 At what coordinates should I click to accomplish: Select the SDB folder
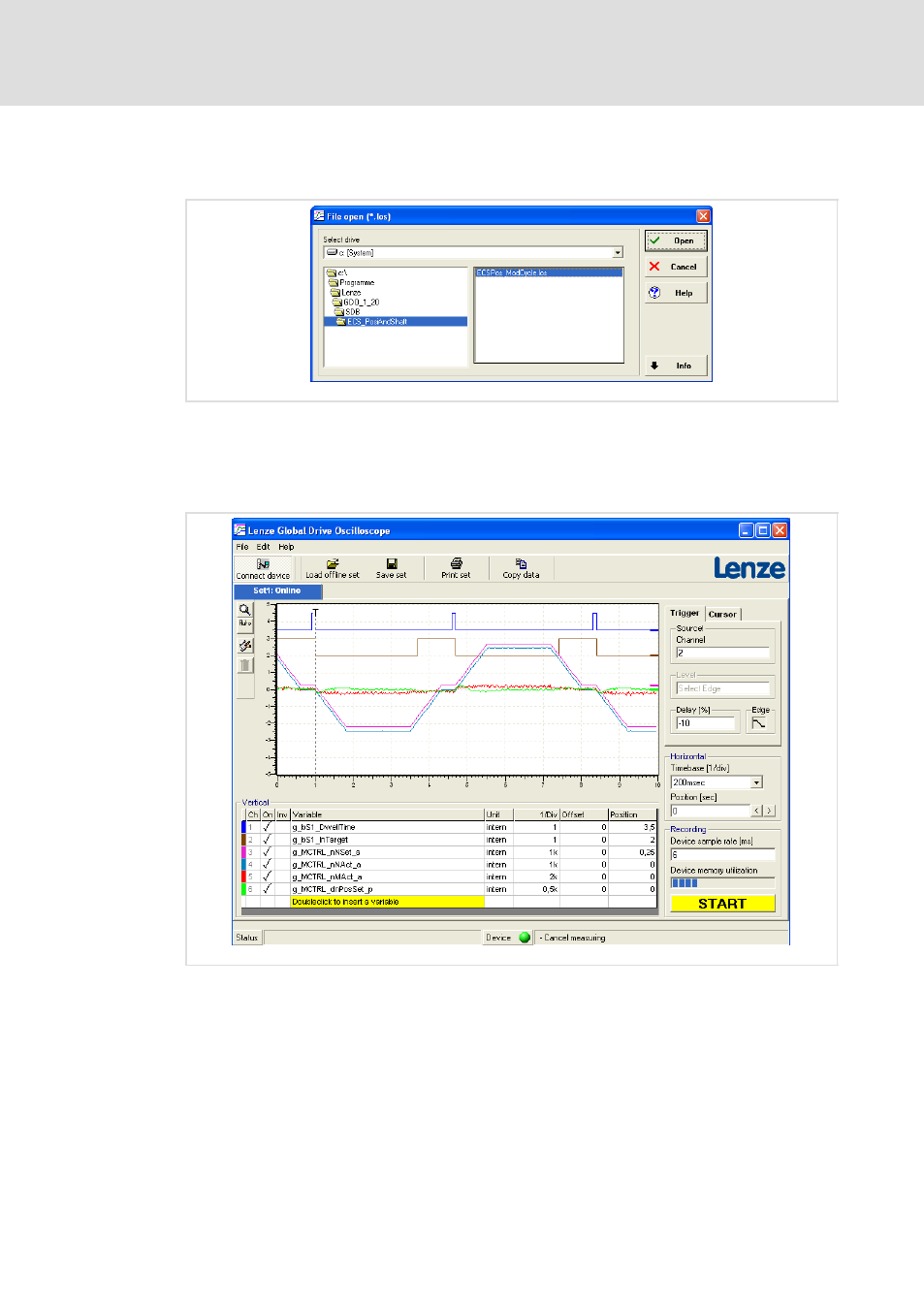[x=348, y=311]
